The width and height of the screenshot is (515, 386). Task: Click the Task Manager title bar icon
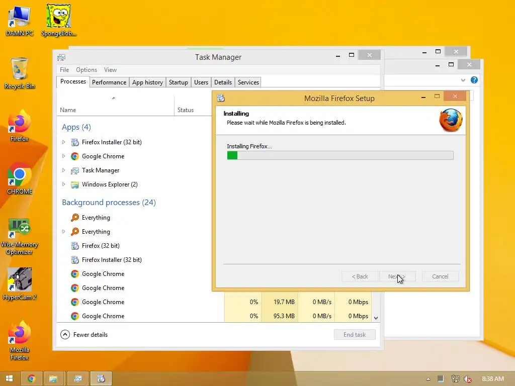(x=61, y=57)
